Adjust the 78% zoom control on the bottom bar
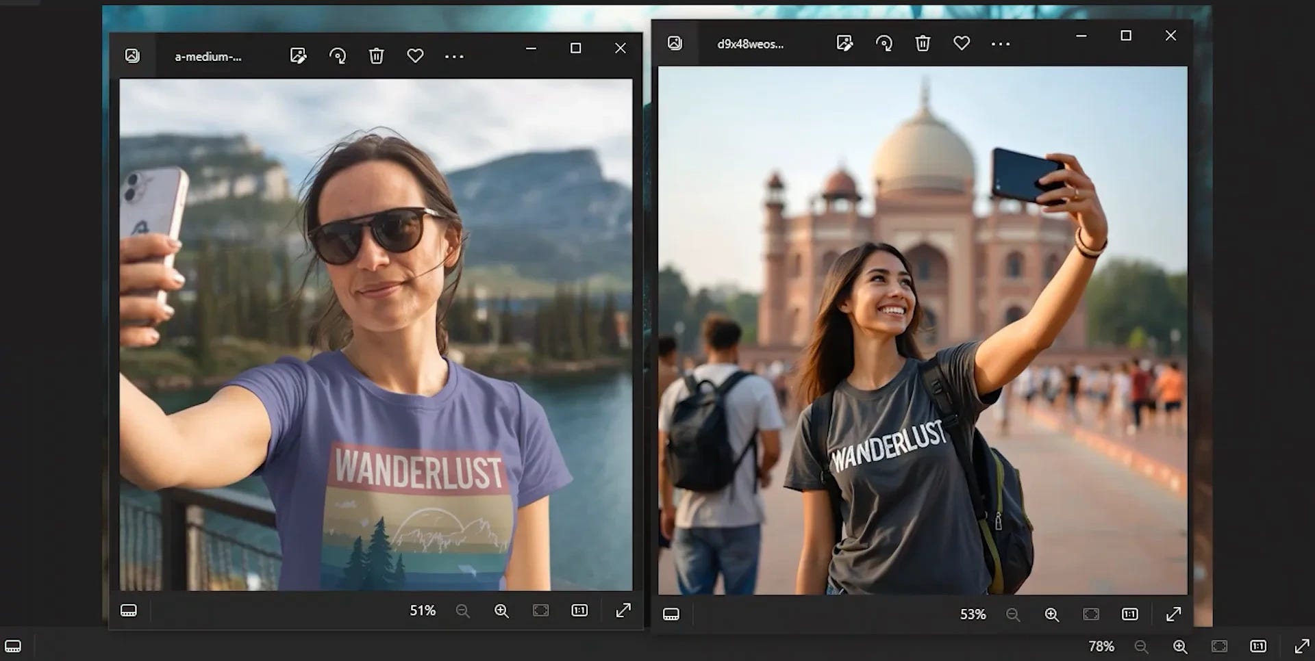This screenshot has height=661, width=1315. click(x=1103, y=646)
